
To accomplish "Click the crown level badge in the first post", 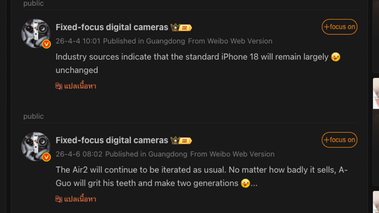I will [181, 27].
